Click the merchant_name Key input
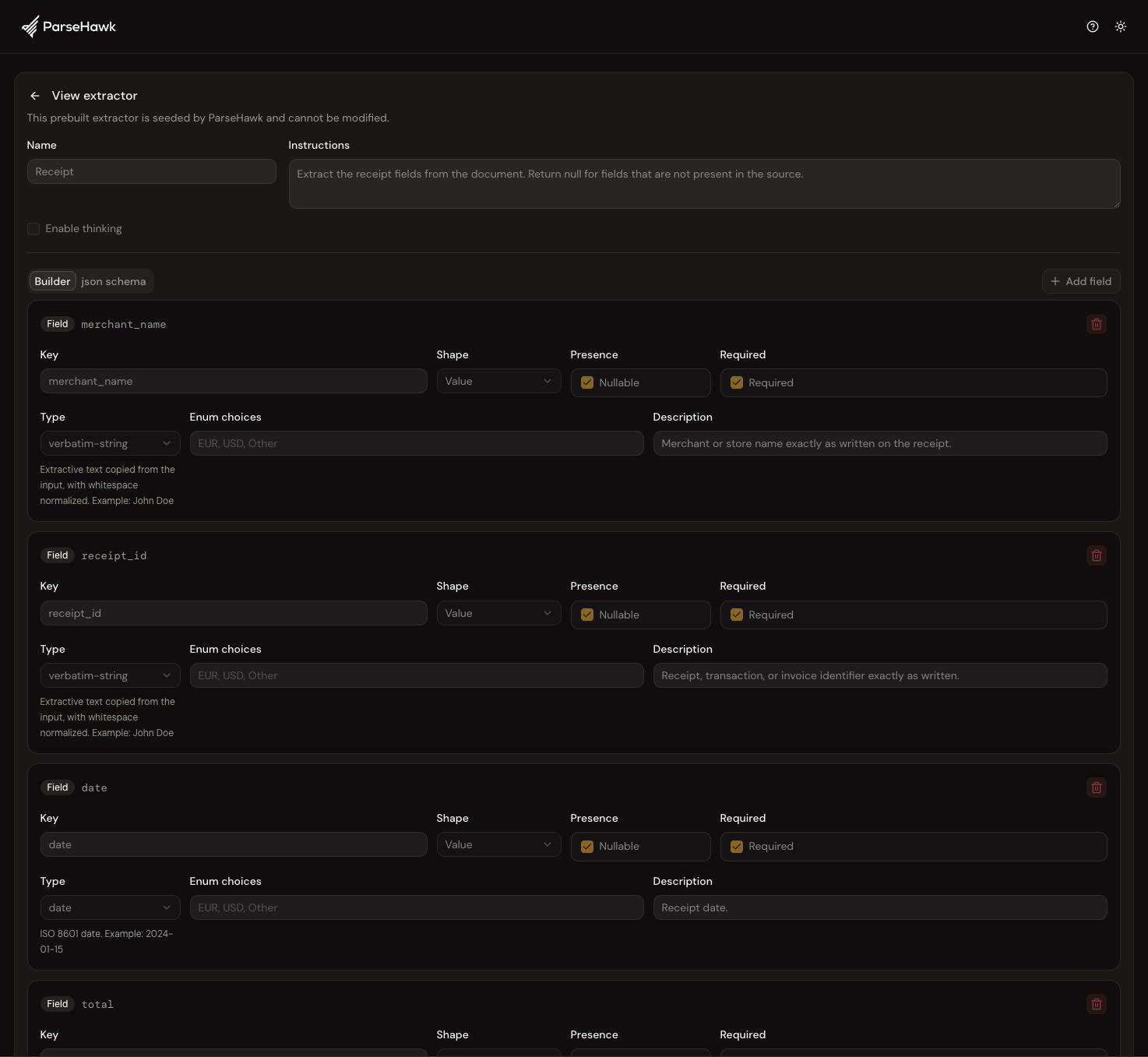1148x1057 pixels. 234,381
